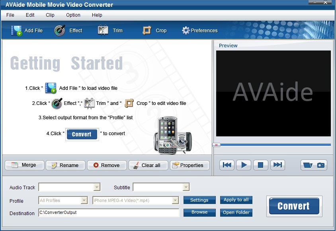Click Add File icon in Getting Started
336x231 pixels.
tap(51, 88)
